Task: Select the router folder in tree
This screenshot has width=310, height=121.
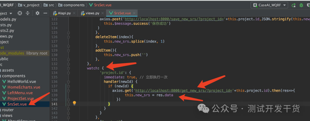Action: 8,110
